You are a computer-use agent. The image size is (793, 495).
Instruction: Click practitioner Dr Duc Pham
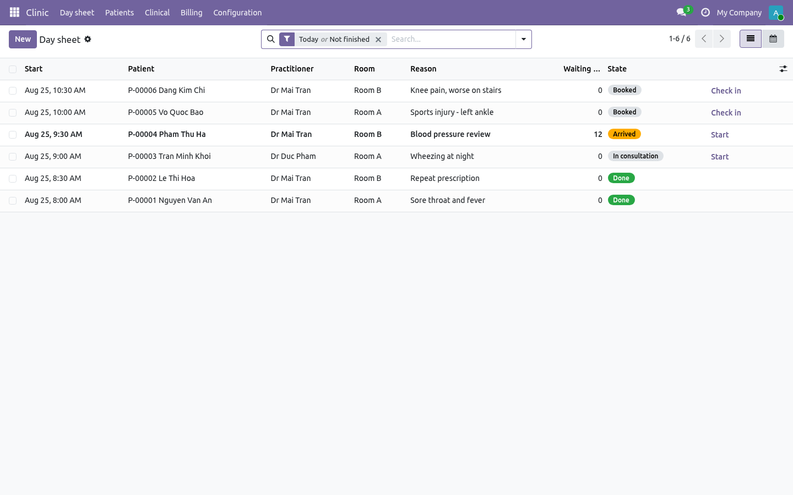(293, 156)
